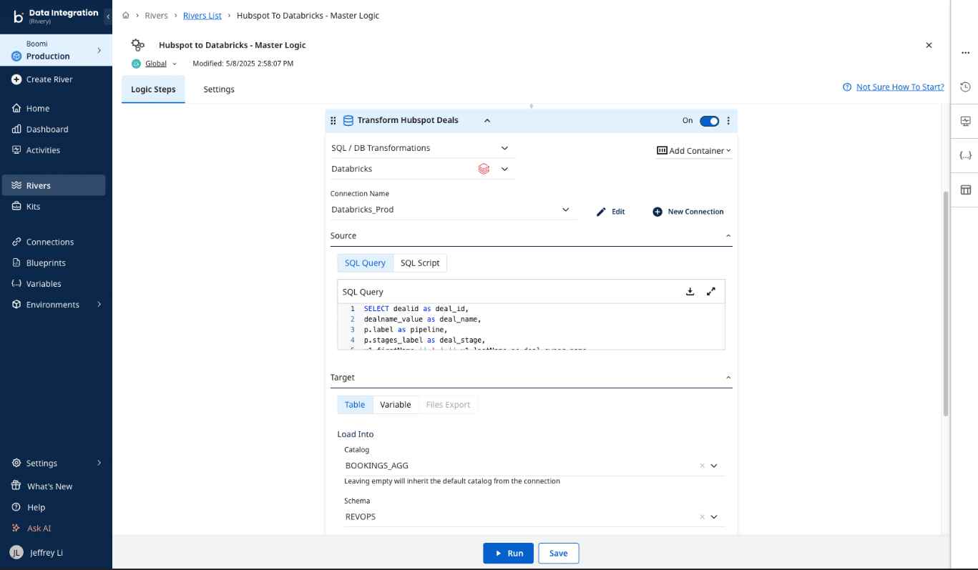This screenshot has height=570, width=978.
Task: Grab the drag handle of Transform Hubspot Deals
Action: coord(333,121)
